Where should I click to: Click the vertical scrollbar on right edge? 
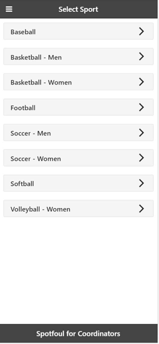point(158,172)
